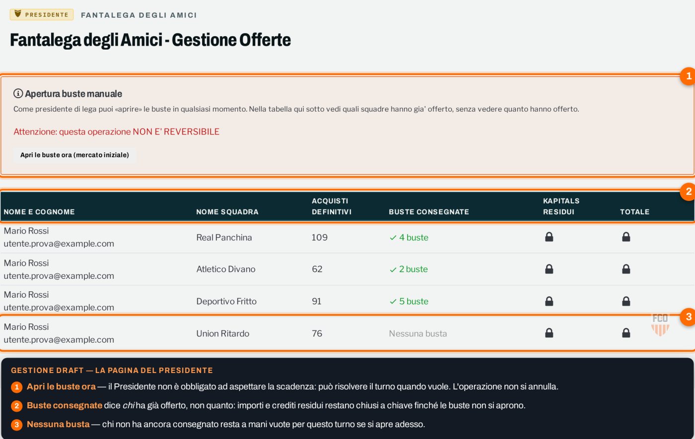The image size is (695, 439).
Task: Click the Totale column header
Action: tap(634, 212)
